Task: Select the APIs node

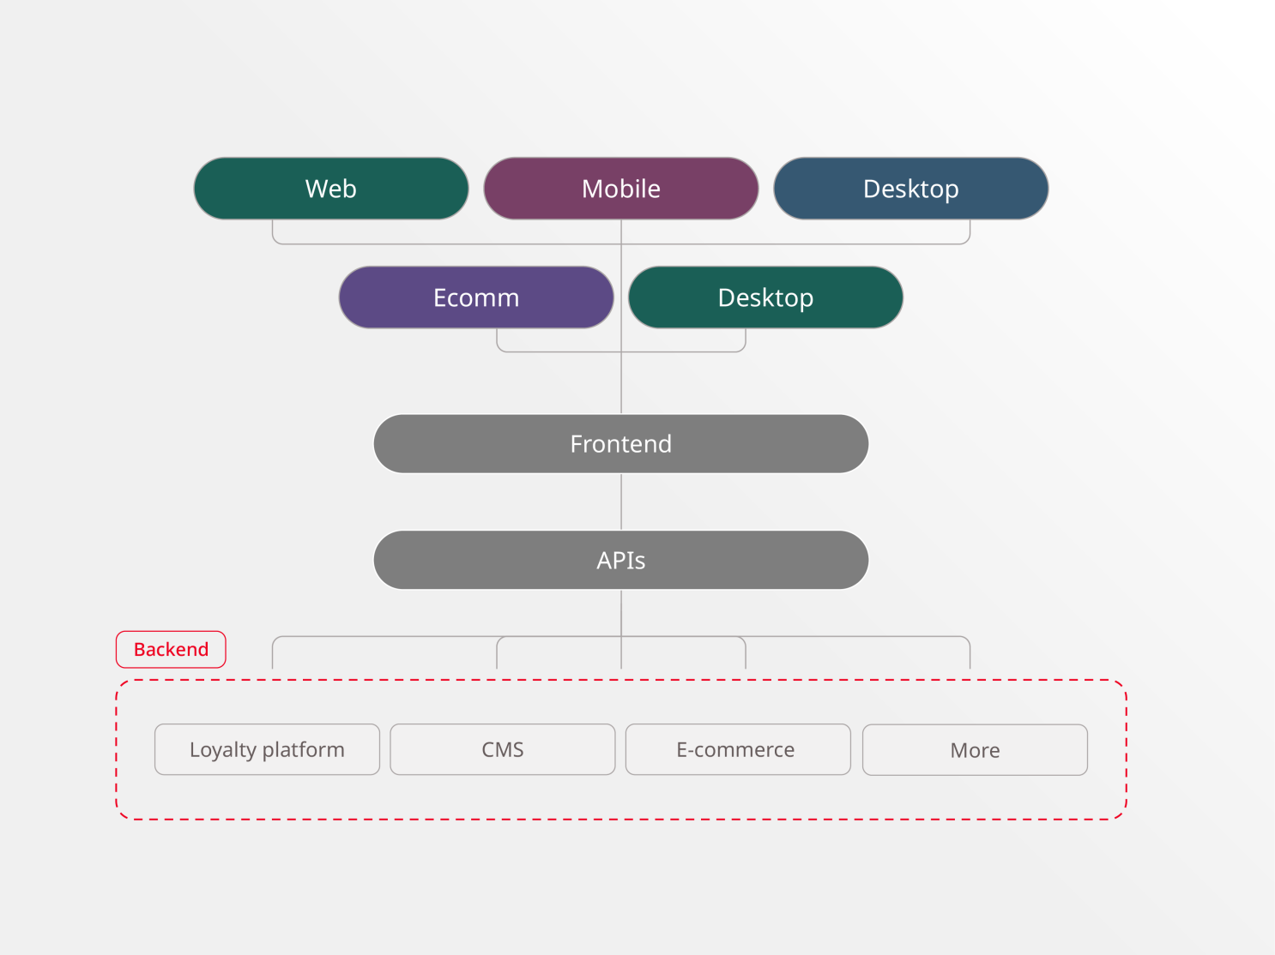Action: [620, 560]
